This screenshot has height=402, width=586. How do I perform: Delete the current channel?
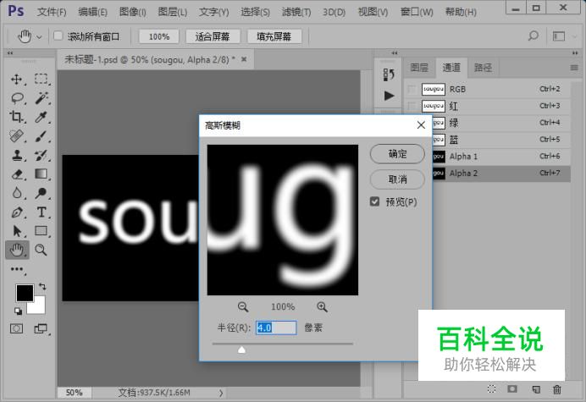coord(557,389)
